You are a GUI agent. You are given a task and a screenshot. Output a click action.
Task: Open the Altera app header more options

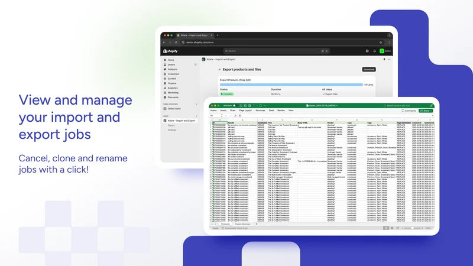(x=389, y=60)
